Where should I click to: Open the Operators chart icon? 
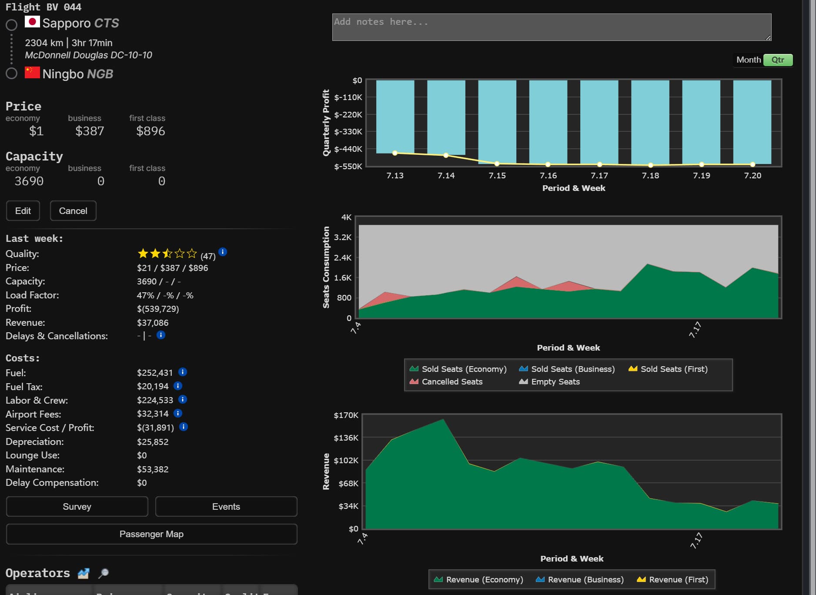[x=84, y=573]
